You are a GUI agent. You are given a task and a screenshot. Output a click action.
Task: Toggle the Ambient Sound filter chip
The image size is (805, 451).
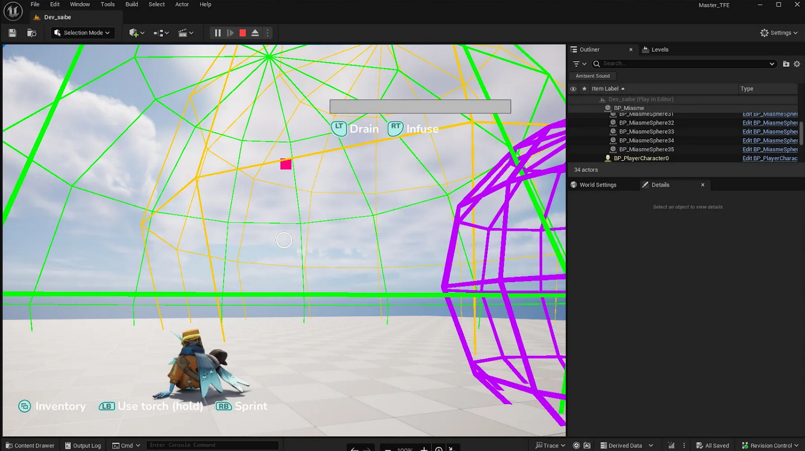click(x=593, y=76)
